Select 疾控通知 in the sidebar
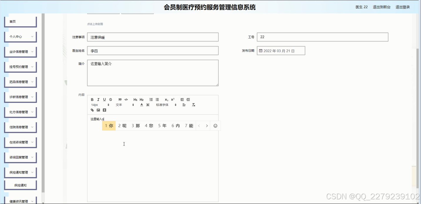The width and height of the screenshot is (421, 204). [20, 185]
